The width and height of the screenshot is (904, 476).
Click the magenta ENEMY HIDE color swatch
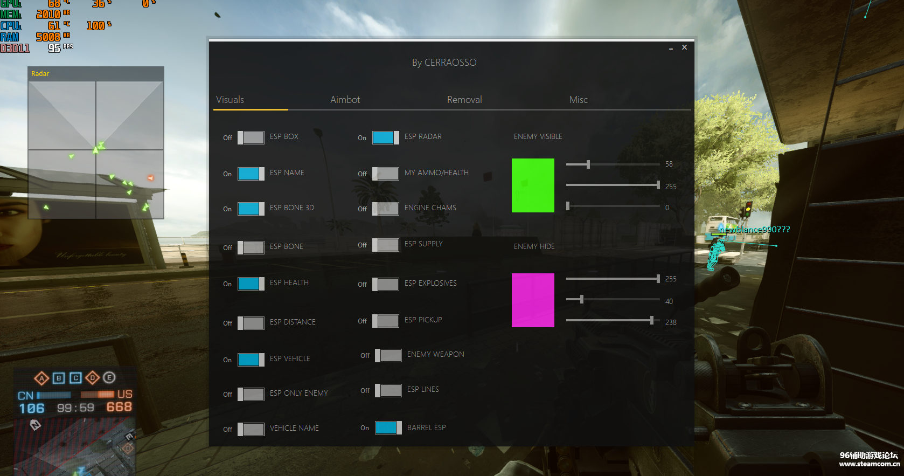pyautogui.click(x=533, y=300)
